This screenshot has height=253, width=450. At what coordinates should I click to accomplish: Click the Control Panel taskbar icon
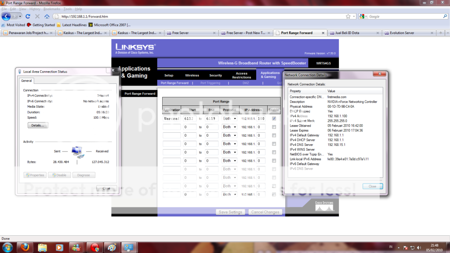[x=129, y=247]
